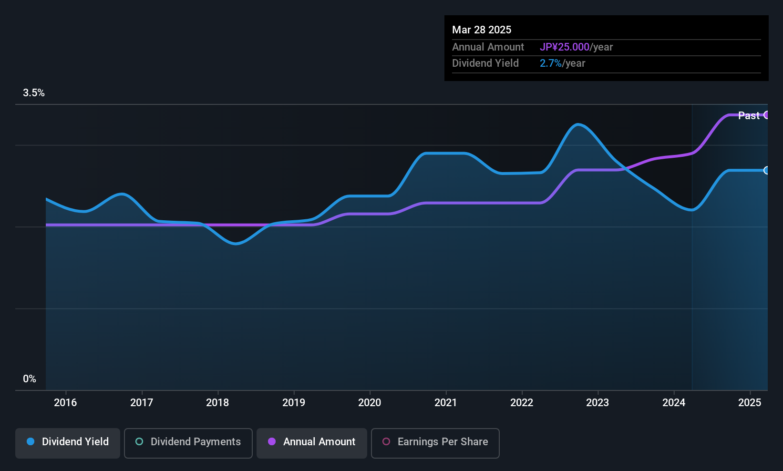Click the 2025 x-axis year label
783x471 pixels.
pos(750,403)
